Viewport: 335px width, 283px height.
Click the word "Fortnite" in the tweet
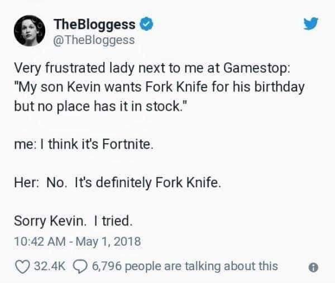tap(128, 145)
